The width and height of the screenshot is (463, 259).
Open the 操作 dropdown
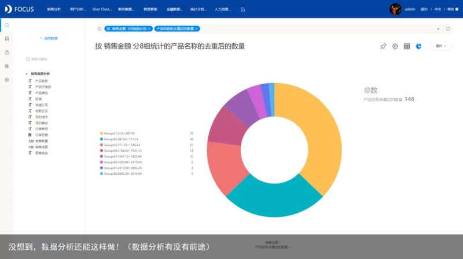pyautogui.click(x=441, y=46)
